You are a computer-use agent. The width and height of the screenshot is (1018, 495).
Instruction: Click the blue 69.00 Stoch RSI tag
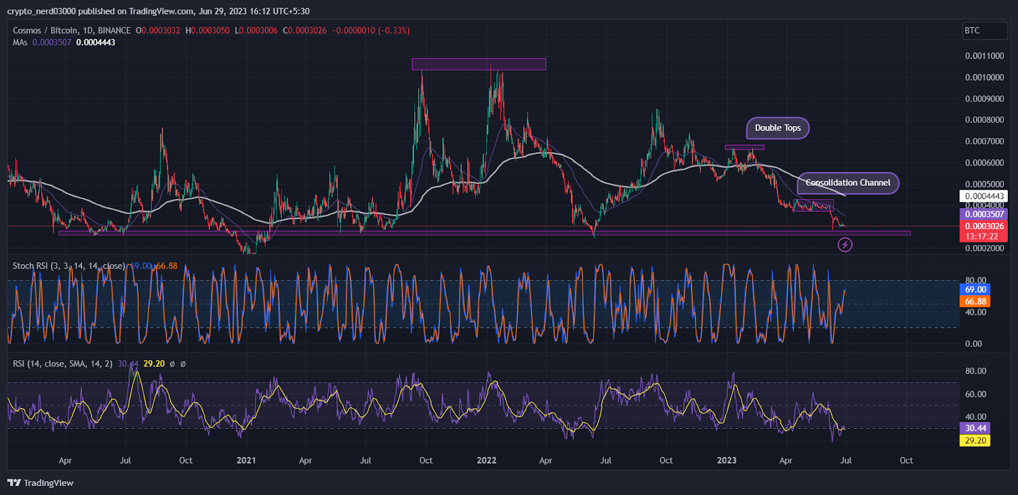tap(975, 289)
